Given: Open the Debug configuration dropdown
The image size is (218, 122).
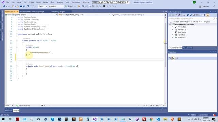Looking at the screenshot, I should [43, 6].
